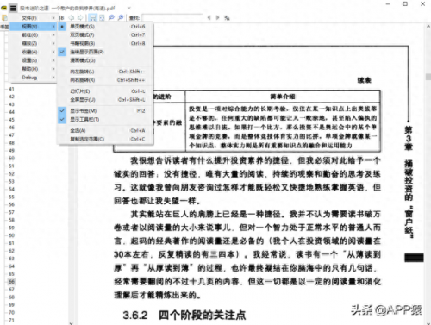Screen dimensions: 431x325
Task: Expand the Debug submenu arrow
Action: 53,78
